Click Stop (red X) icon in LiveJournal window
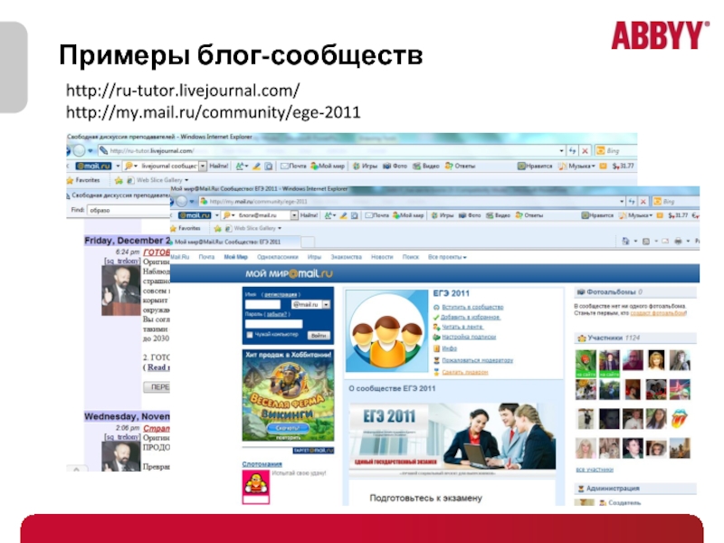This screenshot has width=724, height=543. 585,150
